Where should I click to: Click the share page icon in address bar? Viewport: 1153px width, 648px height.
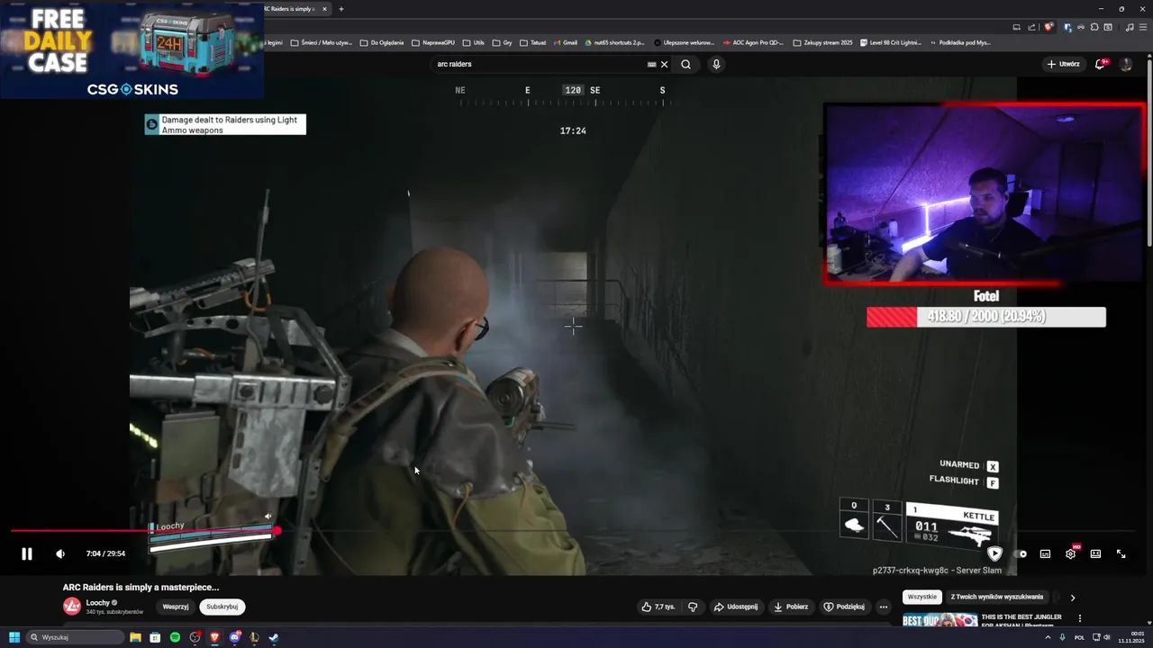[x=1032, y=27]
